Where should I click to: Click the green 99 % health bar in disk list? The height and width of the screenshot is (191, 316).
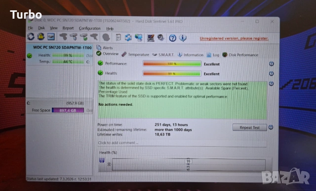point(68,55)
